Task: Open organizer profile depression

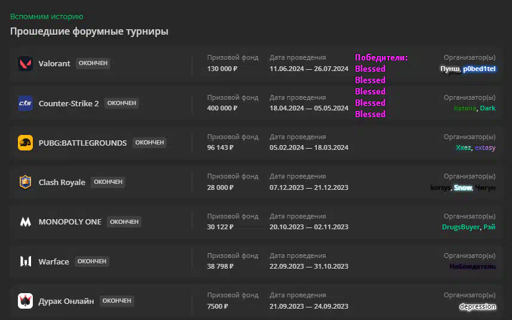Action: click(478, 307)
